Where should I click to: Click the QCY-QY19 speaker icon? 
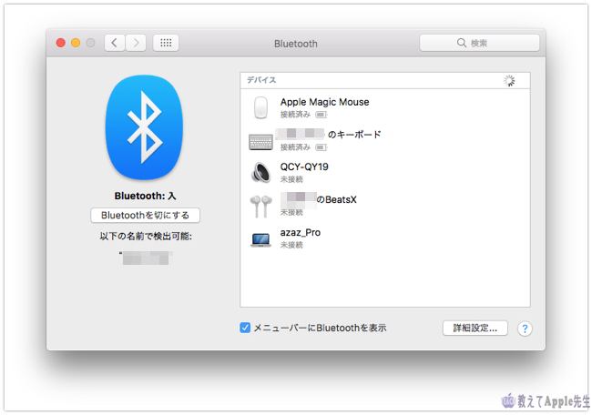260,172
